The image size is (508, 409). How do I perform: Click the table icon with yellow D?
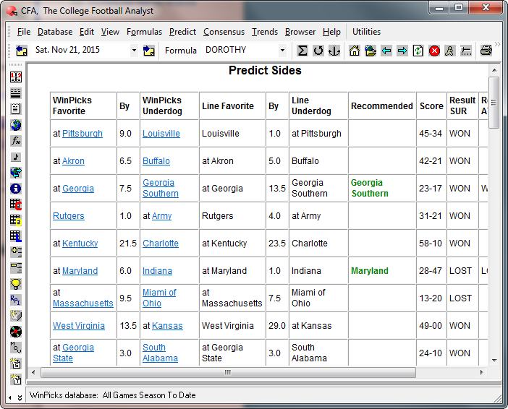tap(15, 220)
